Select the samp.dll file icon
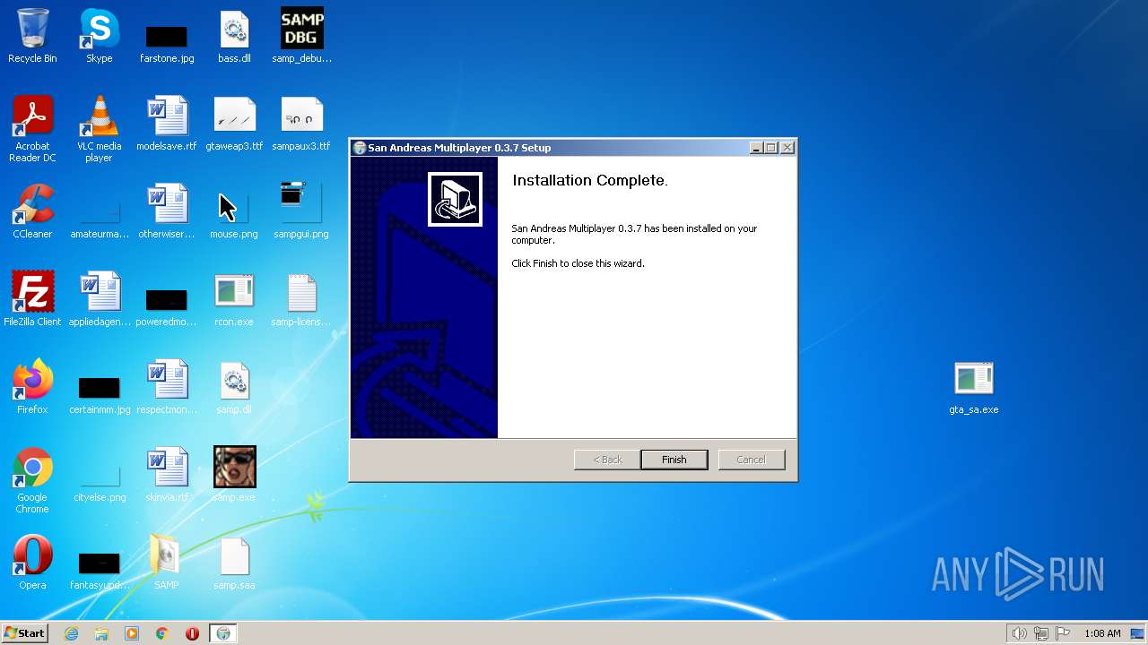This screenshot has width=1148, height=645. (234, 387)
